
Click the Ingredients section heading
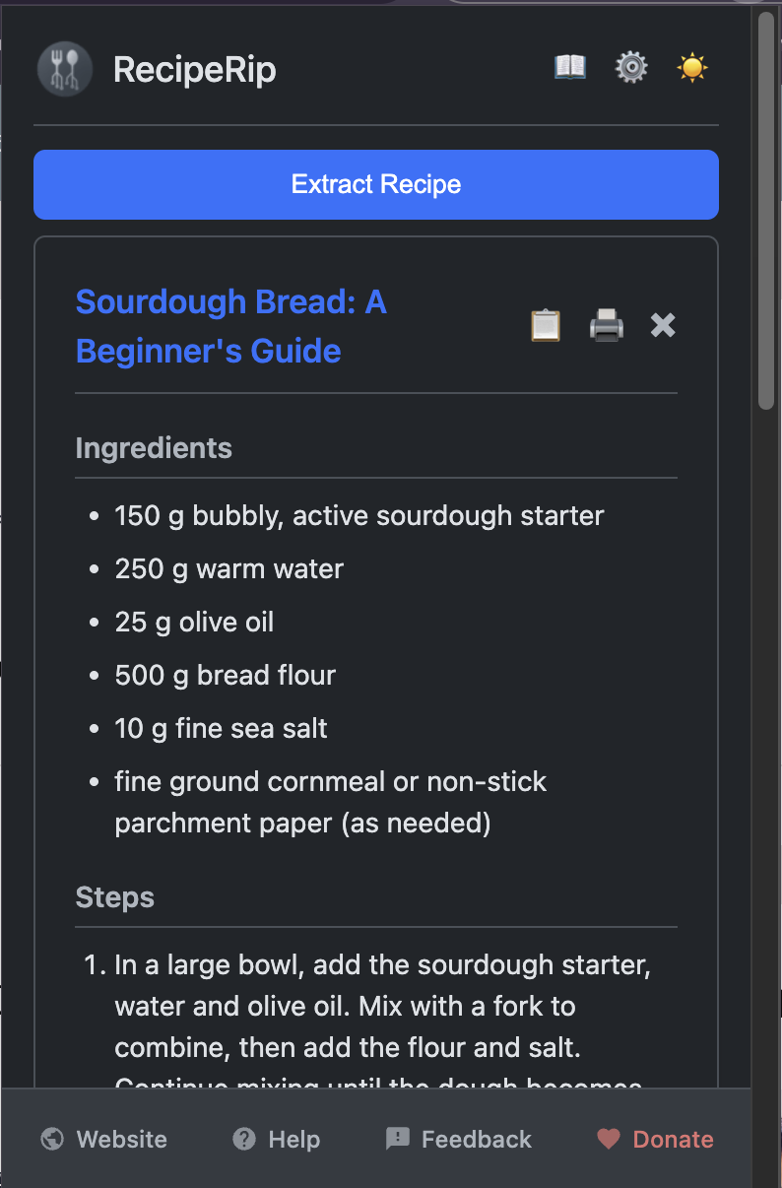[154, 448]
